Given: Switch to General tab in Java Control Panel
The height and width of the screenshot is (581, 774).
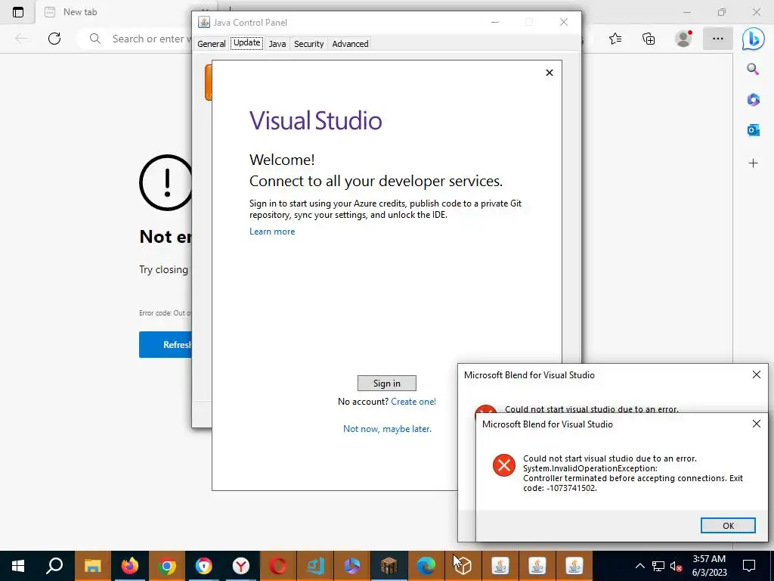Looking at the screenshot, I should [212, 43].
